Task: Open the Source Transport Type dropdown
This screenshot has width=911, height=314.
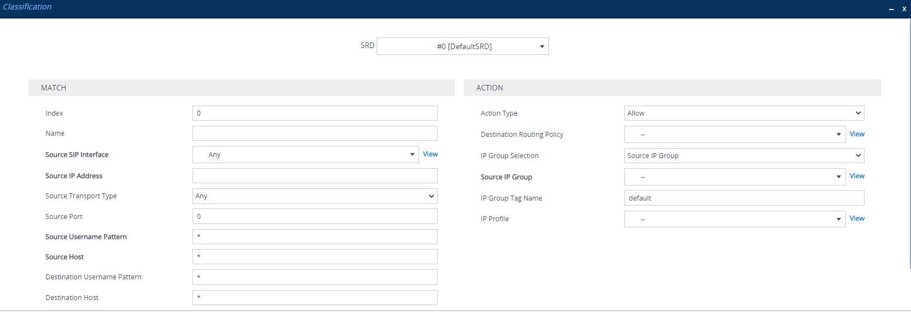Action: coord(314,196)
